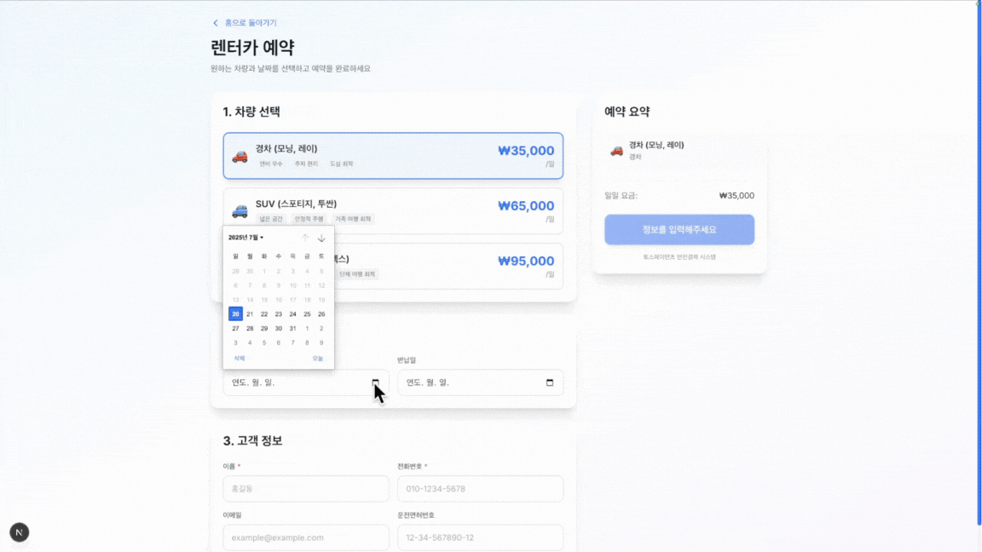Choose July 26 in the calendar
Image resolution: width=982 pixels, height=552 pixels.
coord(321,314)
